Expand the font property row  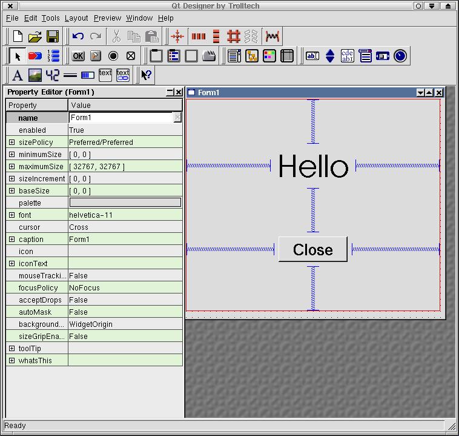pos(12,215)
